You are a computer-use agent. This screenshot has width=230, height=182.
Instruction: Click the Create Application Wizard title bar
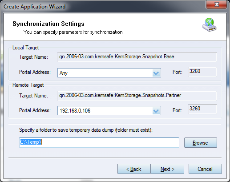pos(104,7)
